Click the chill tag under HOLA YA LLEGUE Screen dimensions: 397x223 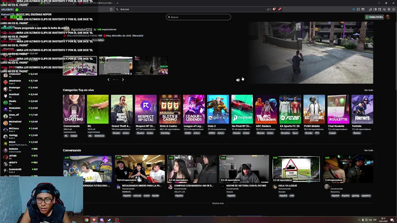tap(292, 196)
